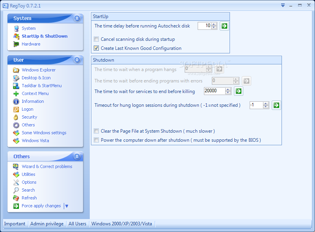Open the Security settings link

(29, 117)
